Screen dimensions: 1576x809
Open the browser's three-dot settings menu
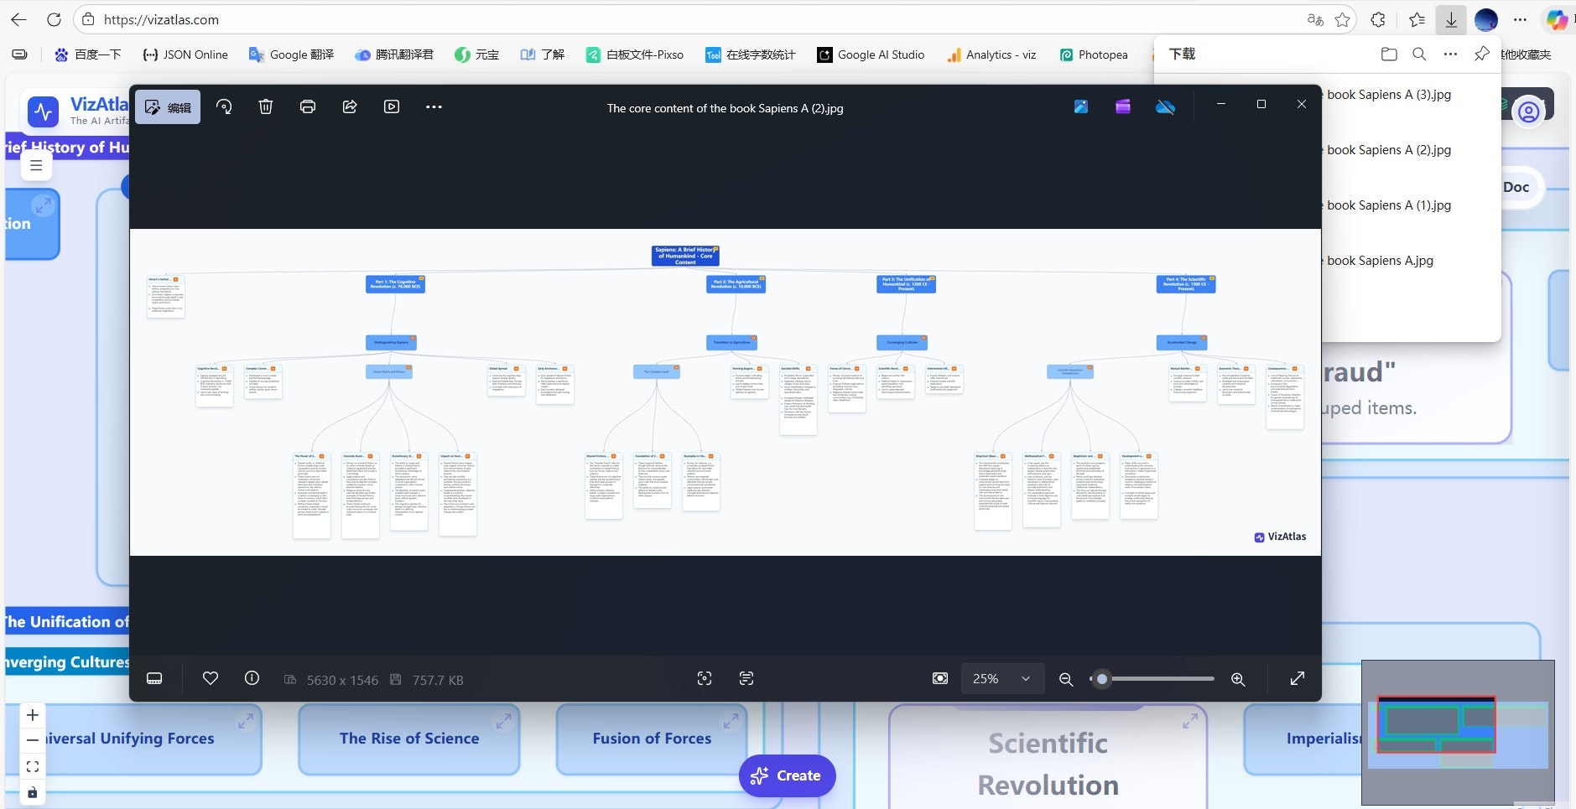(x=1520, y=19)
